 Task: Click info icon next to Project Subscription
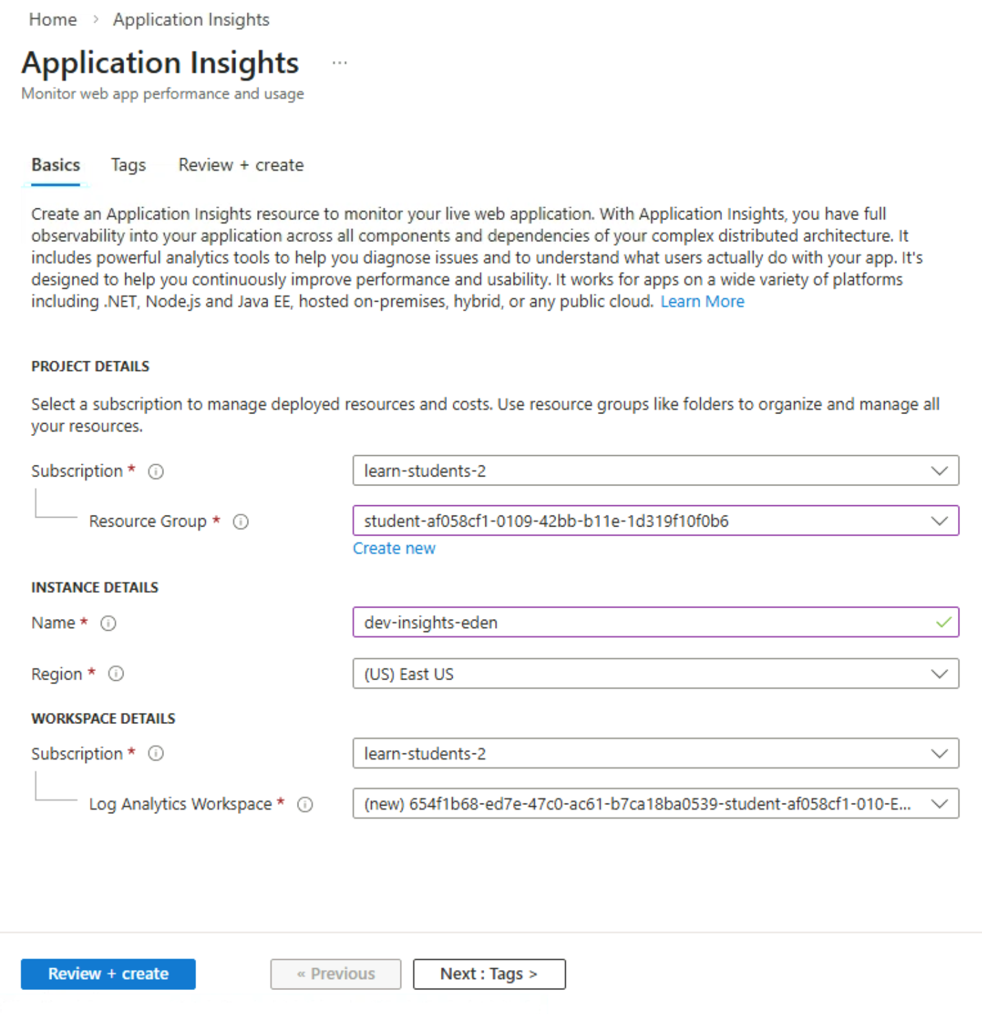point(156,472)
